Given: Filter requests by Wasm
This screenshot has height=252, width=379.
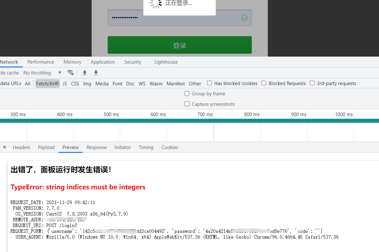Looking at the screenshot, I should [156, 83].
